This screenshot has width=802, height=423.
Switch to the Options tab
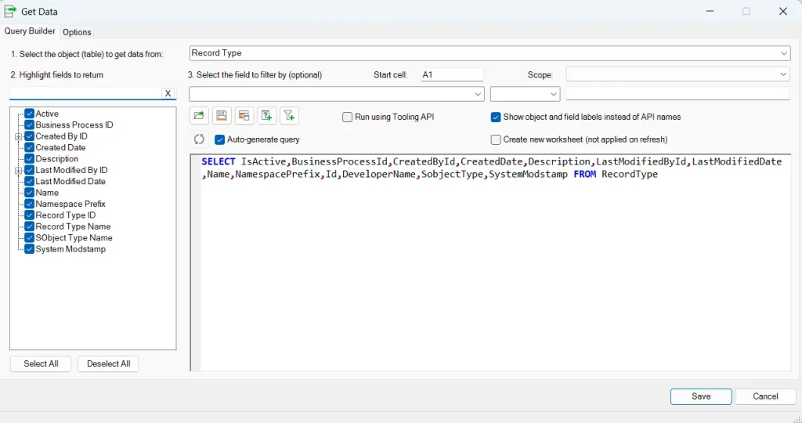point(77,32)
